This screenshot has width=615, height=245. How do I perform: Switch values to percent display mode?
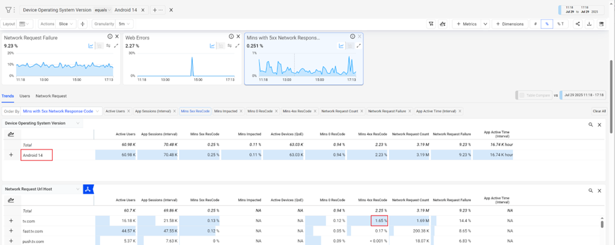coord(547,24)
